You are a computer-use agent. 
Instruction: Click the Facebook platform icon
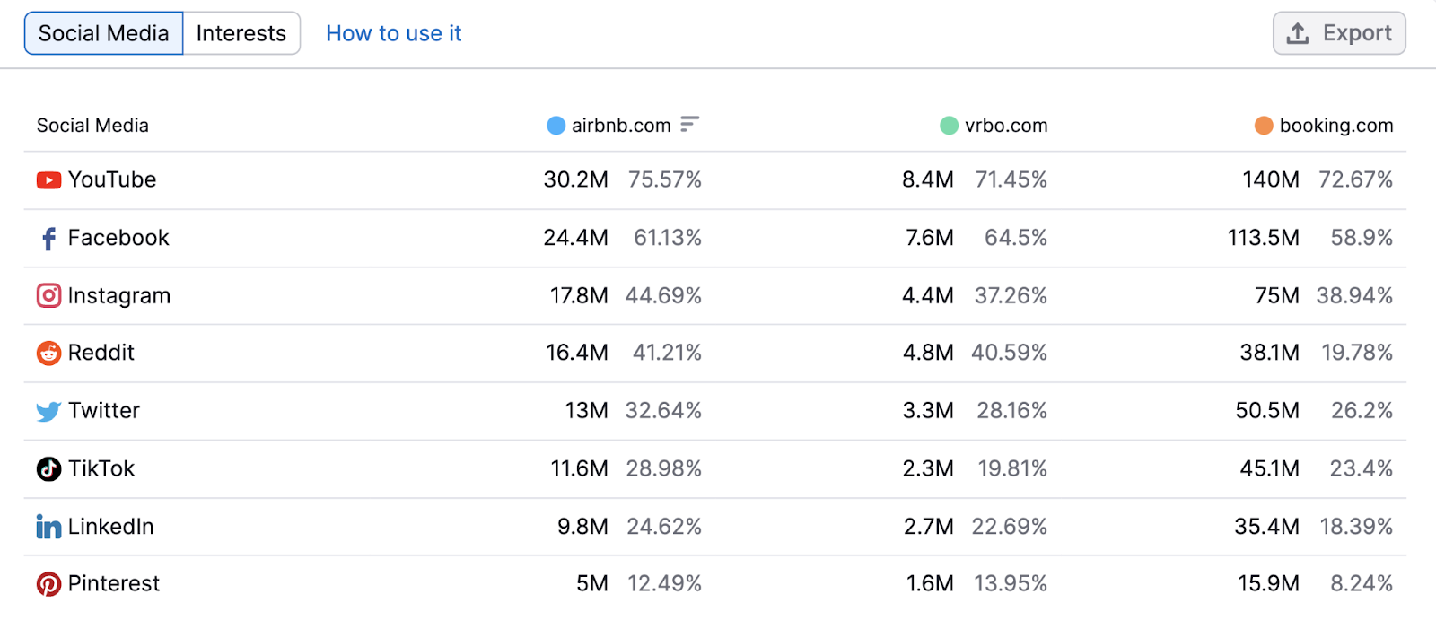click(x=48, y=238)
